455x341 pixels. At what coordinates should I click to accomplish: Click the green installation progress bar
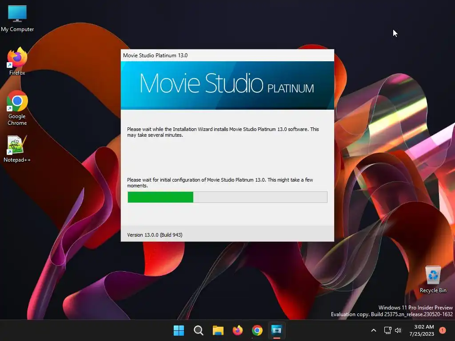click(x=227, y=197)
